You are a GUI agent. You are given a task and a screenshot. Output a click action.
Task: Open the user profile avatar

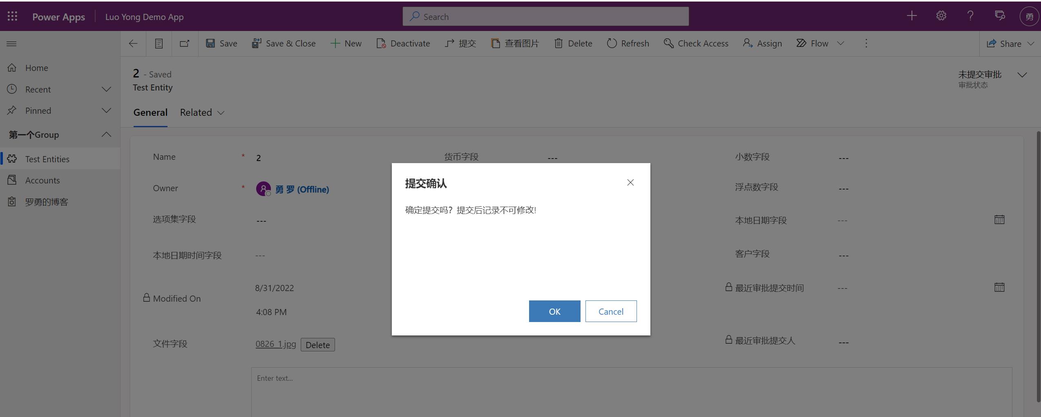click(x=1029, y=17)
